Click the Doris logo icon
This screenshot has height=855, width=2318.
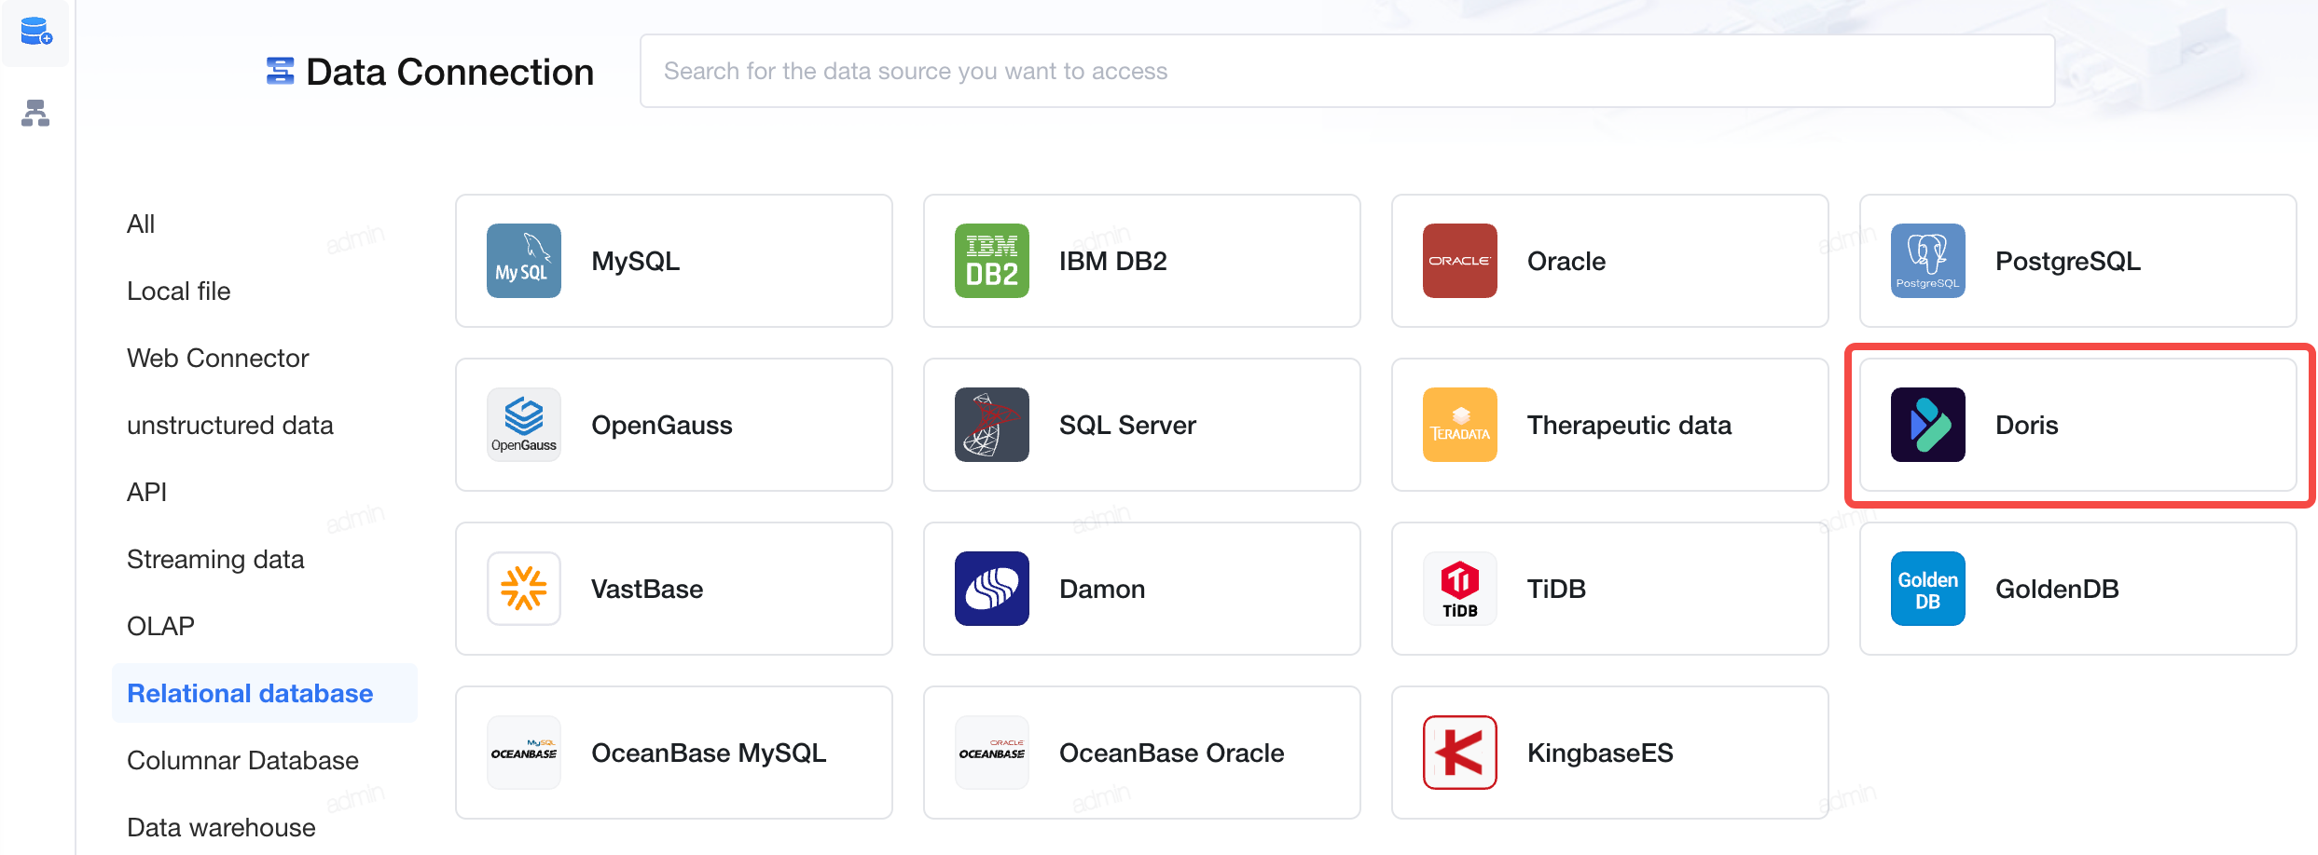1928,425
